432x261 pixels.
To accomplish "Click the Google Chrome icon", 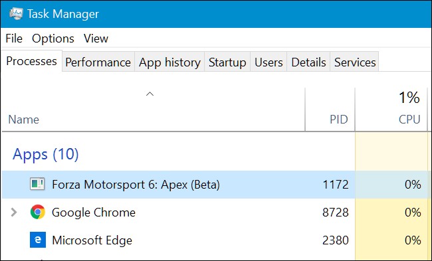I will pos(38,212).
